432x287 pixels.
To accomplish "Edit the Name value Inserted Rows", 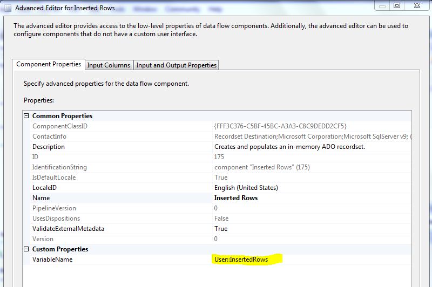I will point(236,198).
